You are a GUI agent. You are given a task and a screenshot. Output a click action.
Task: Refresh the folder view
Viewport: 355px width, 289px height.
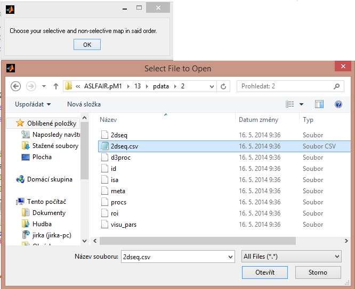(223, 86)
